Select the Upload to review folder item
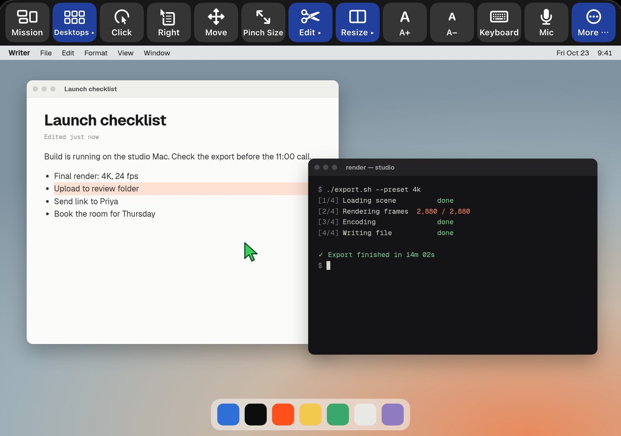Viewport: 621px width, 436px height. click(x=181, y=189)
